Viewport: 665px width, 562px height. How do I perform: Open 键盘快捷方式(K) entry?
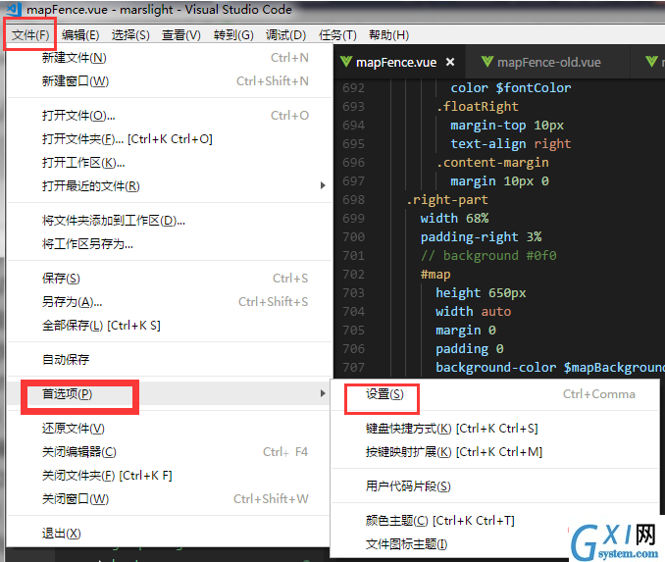click(495, 429)
